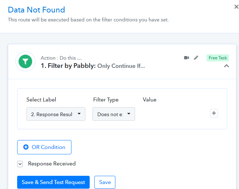Click the arrow on Does not exist dropdown

129,114
